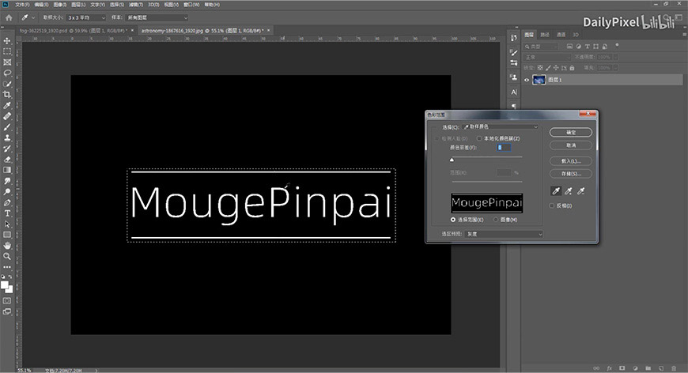Hide 图层 1 using its eye icon

(x=527, y=80)
